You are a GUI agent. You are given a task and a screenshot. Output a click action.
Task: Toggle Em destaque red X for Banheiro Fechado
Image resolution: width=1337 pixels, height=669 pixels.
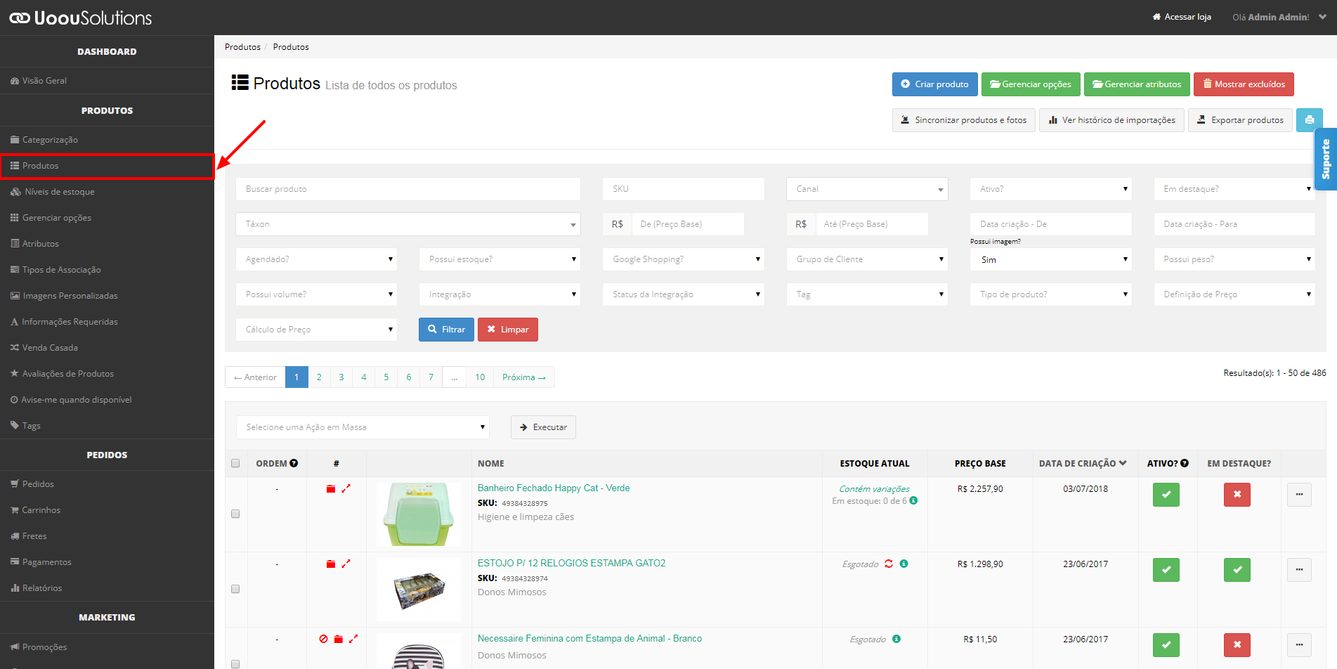[1237, 495]
